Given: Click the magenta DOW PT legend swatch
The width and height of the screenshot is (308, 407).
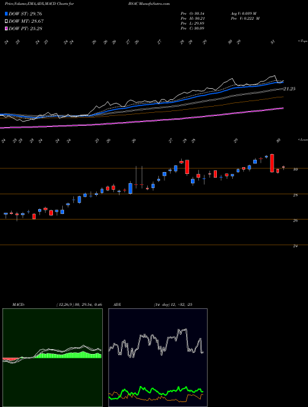Looking at the screenshot, I should click(x=6, y=28).
